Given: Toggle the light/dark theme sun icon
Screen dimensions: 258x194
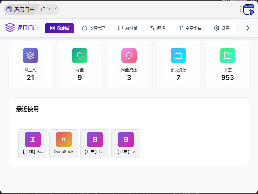Looking at the screenshot, I should coord(247,28).
